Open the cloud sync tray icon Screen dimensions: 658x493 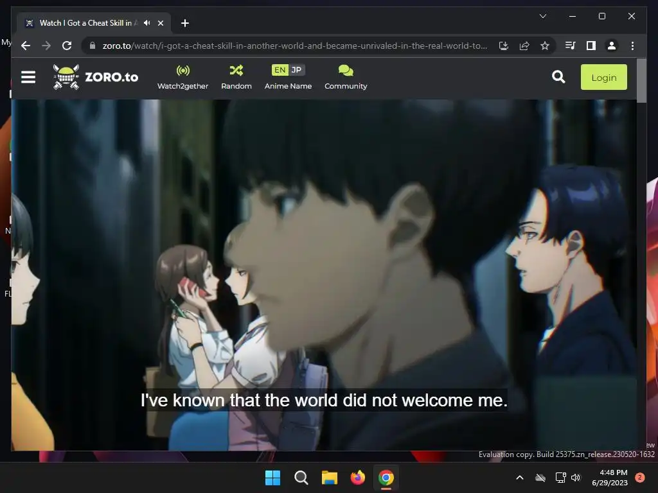[x=540, y=478]
